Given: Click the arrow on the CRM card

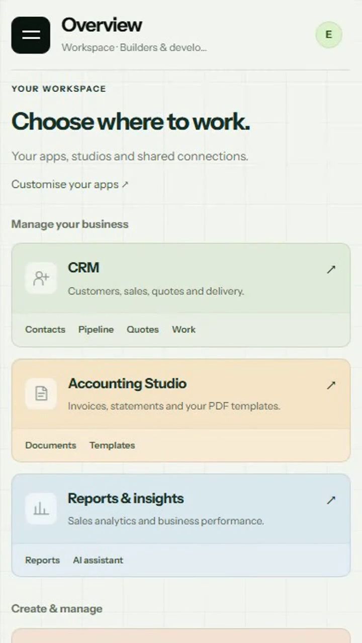Looking at the screenshot, I should point(331,269).
